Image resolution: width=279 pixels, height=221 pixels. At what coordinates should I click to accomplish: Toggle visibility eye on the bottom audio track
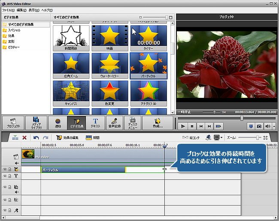[5, 210]
